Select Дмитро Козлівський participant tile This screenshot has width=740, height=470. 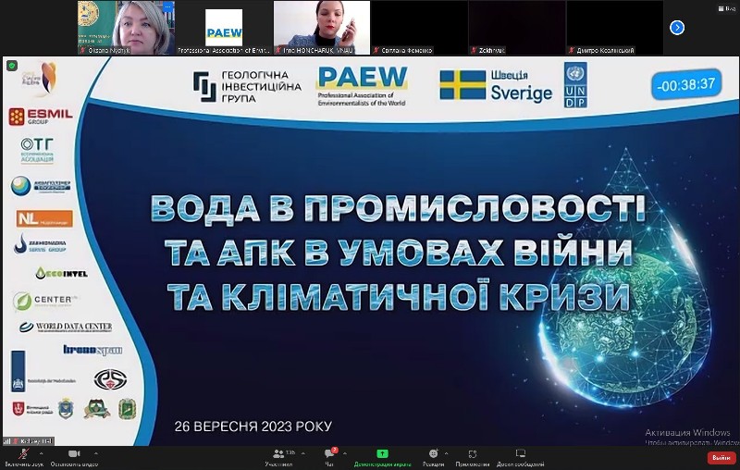[615, 28]
